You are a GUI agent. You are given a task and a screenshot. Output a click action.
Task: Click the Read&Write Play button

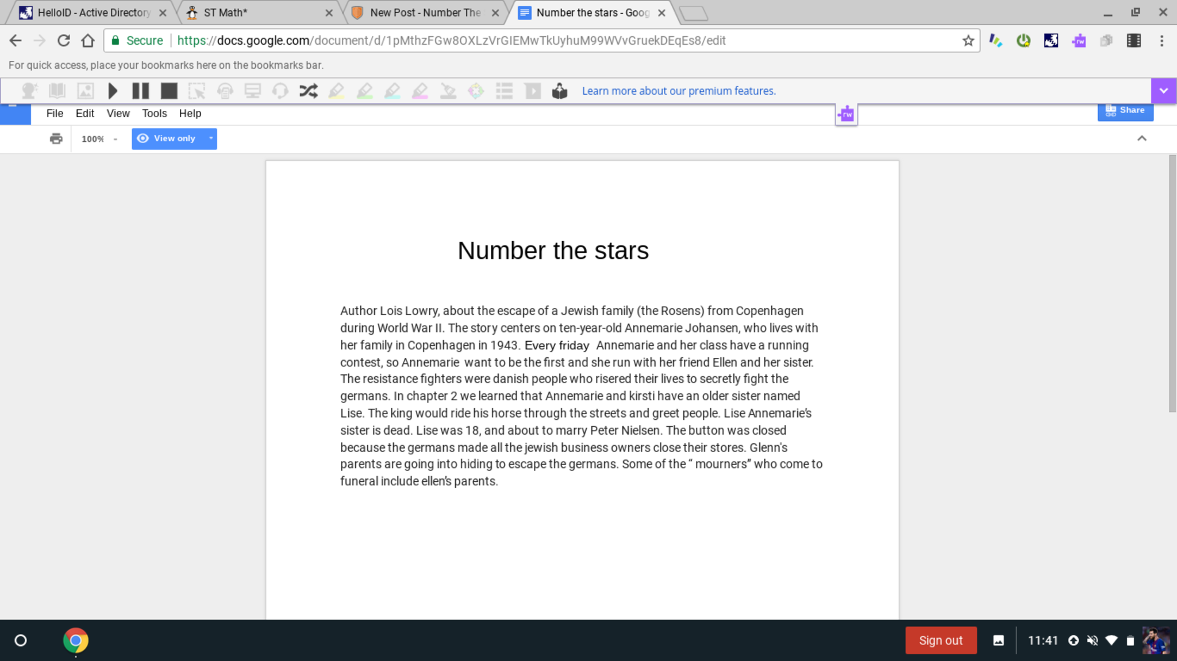pos(113,91)
